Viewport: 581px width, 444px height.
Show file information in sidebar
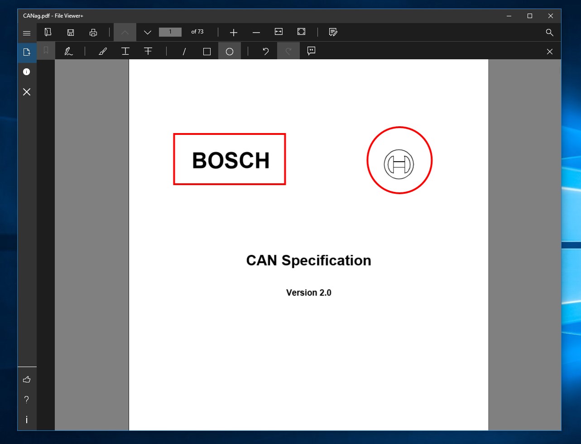(x=27, y=72)
